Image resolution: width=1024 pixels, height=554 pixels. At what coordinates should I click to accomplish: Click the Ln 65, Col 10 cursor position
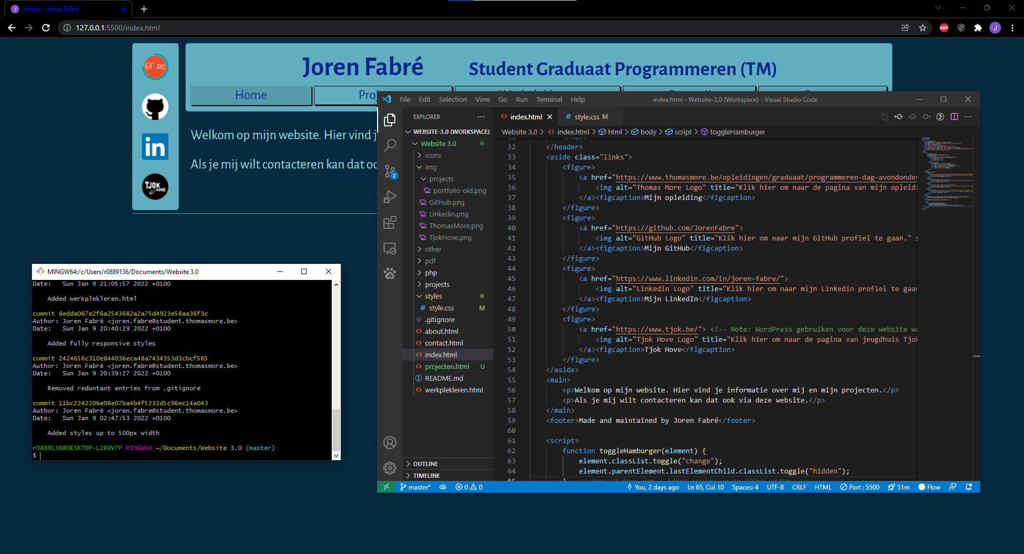[706, 487]
